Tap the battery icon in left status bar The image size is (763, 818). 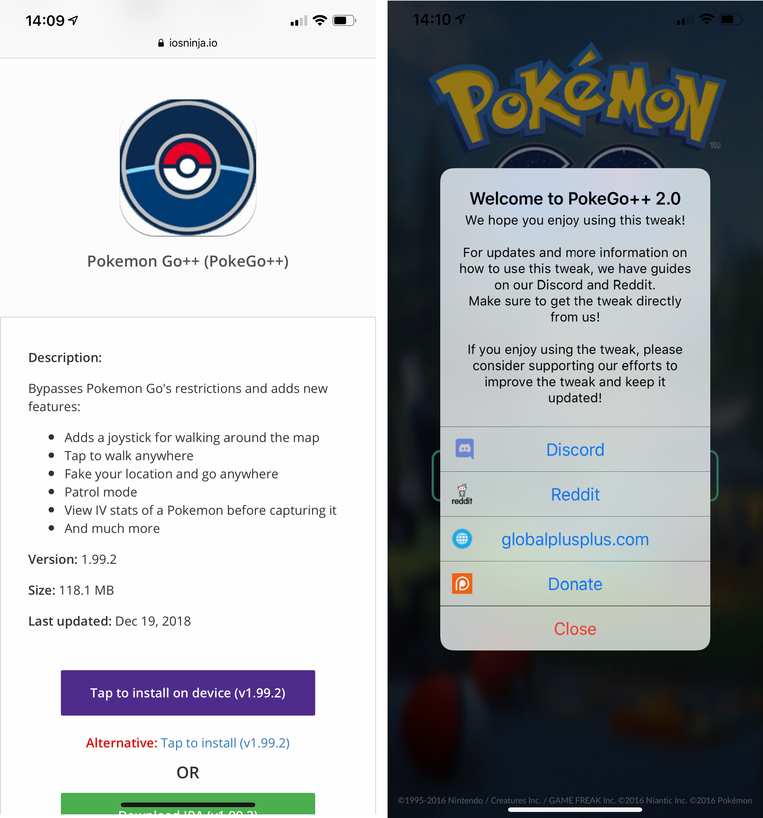point(344,20)
